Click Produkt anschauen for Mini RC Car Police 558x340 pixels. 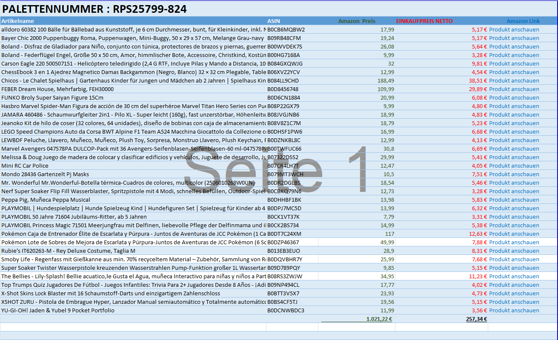514,166
